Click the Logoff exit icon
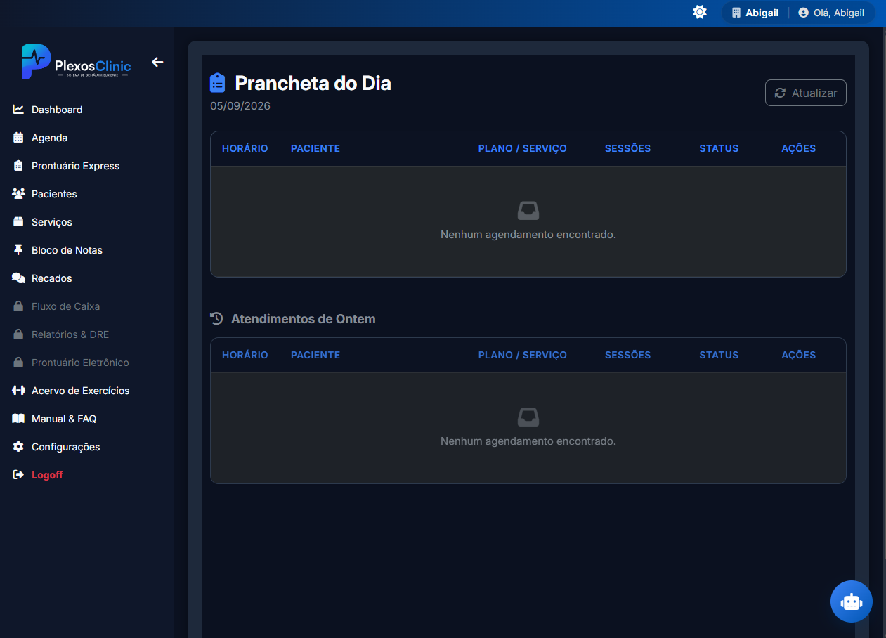This screenshot has height=638, width=886. tap(18, 475)
